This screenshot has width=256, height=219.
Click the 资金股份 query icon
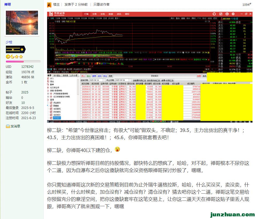51,103
